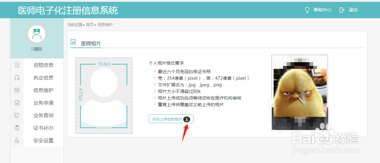Open 资格信息 menu item
Viewport: 380px width, 163px height.
[43, 65]
